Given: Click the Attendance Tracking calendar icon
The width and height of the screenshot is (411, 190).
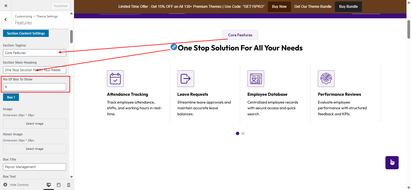Looking at the screenshot, I should (x=115, y=79).
